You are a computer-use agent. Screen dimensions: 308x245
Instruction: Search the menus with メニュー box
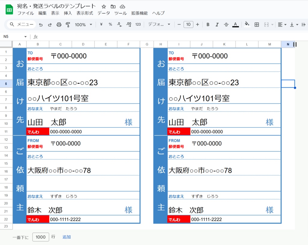[22, 24]
